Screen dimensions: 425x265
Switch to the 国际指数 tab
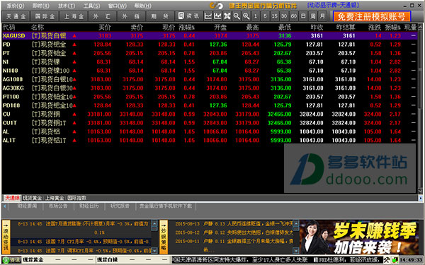[76, 198]
